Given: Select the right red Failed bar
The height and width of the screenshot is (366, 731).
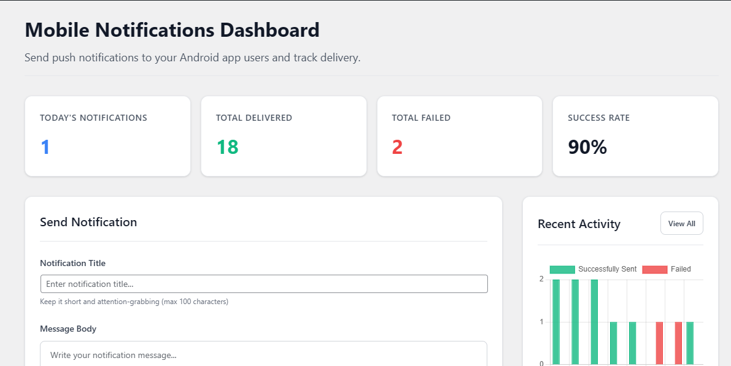Looking at the screenshot, I should coord(678,343).
